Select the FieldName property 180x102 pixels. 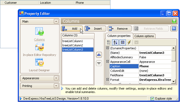point(124,75)
